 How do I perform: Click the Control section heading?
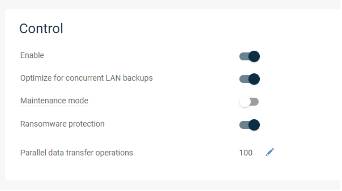click(41, 28)
